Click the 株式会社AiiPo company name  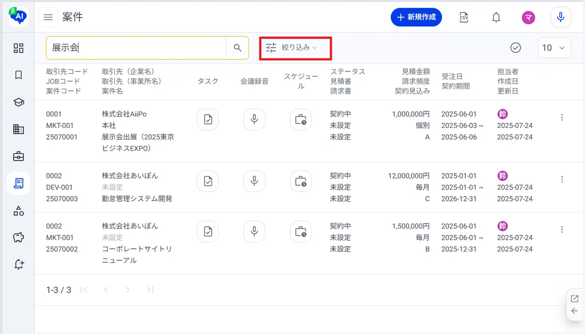click(x=124, y=114)
